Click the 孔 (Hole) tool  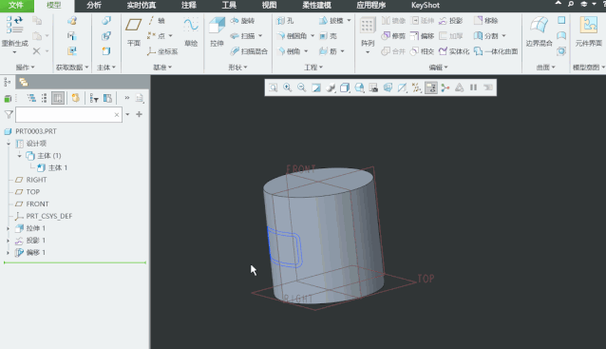click(x=285, y=21)
